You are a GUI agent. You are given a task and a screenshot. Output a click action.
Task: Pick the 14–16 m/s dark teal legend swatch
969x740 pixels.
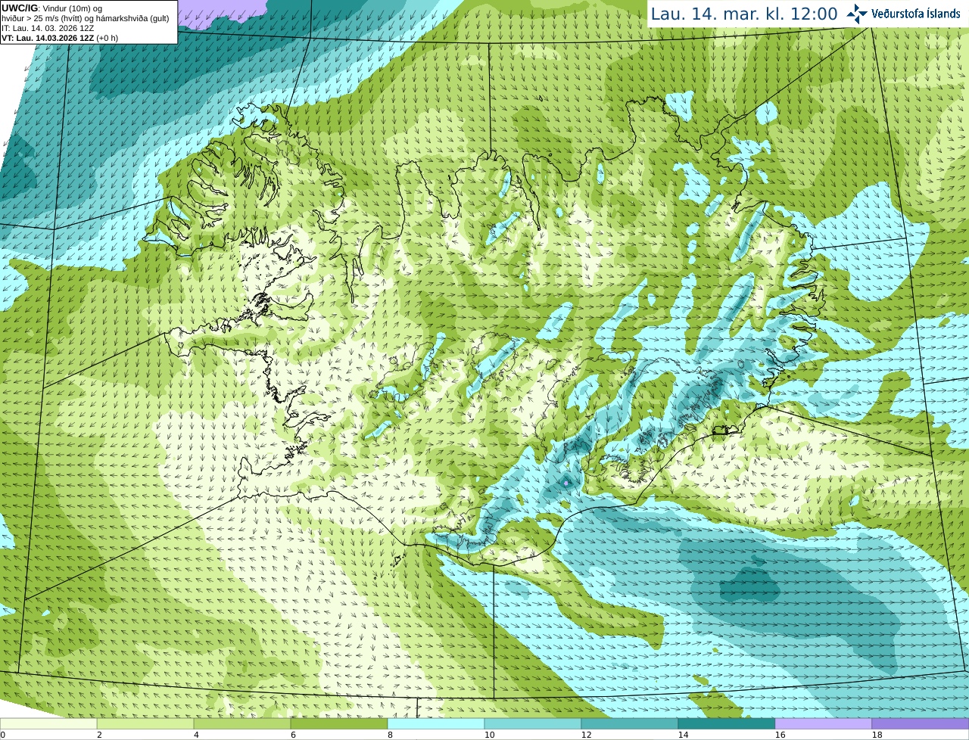[x=727, y=723]
